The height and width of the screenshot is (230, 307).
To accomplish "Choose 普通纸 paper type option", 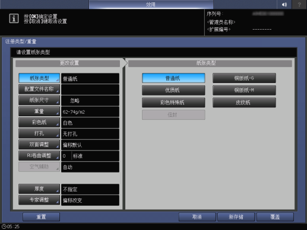I will (x=173, y=78).
